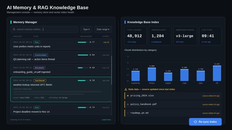This screenshot has width=232, height=130.
Task: Select the pricing_2024.xlsx stale file row
Action: (173, 96)
